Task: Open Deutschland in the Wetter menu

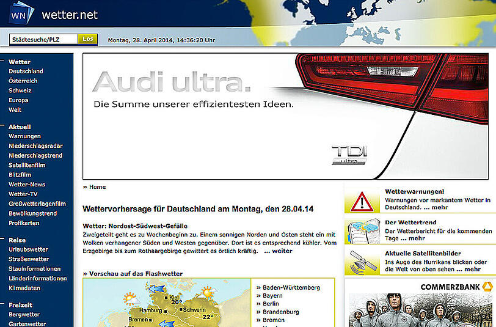Action: 26,72
